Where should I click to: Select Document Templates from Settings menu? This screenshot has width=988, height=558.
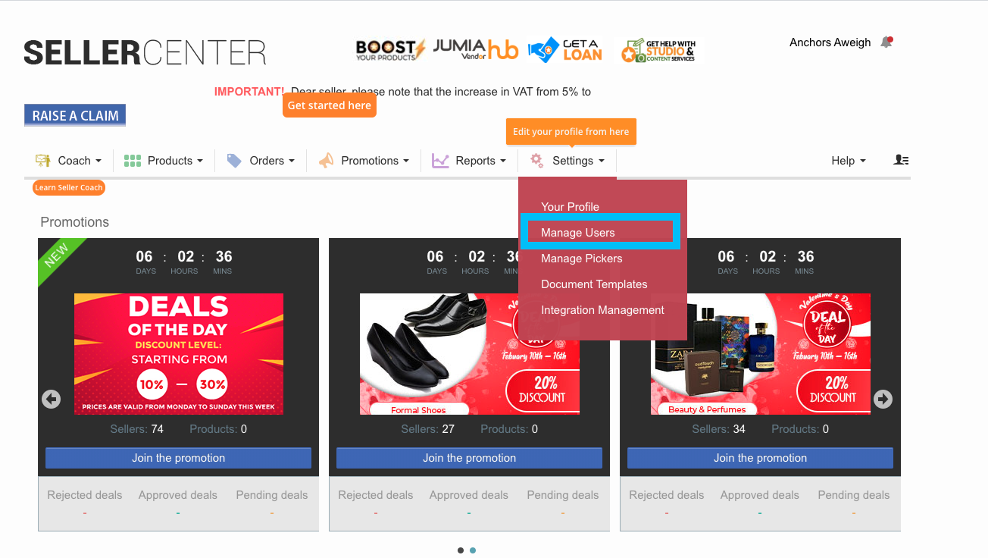(594, 284)
